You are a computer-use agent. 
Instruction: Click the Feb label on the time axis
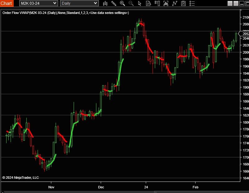(196, 187)
